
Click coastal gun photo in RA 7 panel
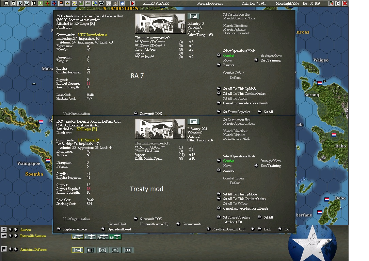tap(160, 23)
